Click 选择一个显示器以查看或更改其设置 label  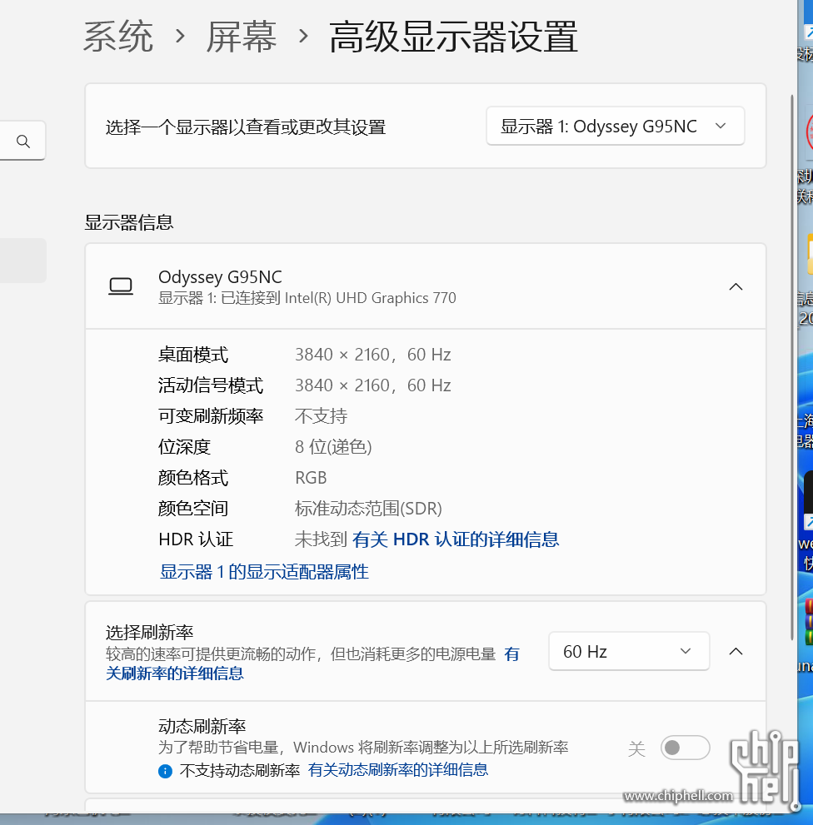(246, 127)
